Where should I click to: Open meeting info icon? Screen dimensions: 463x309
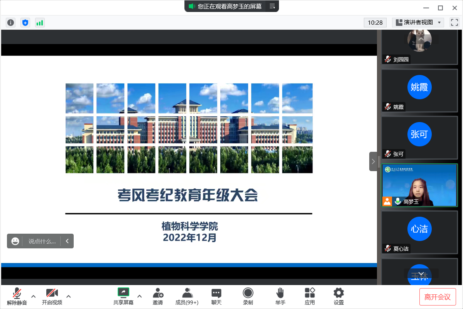click(x=10, y=23)
